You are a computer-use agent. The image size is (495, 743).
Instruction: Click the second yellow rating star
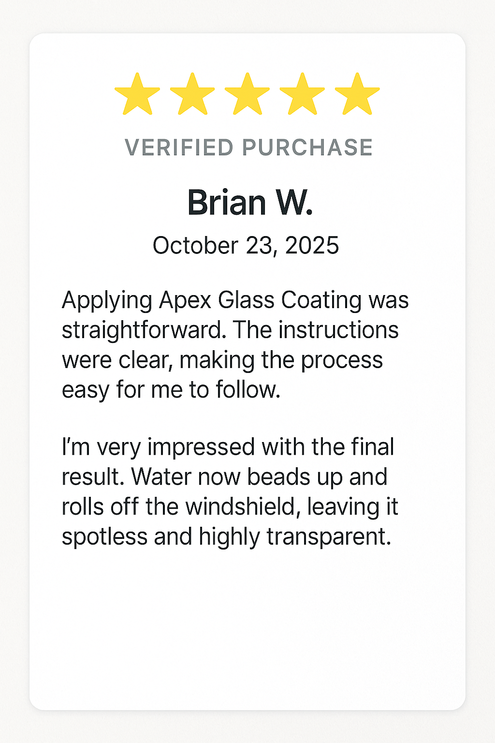tap(192, 94)
